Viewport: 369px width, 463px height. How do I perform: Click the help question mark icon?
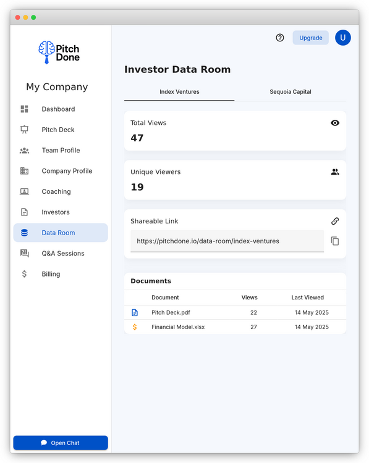pyautogui.click(x=280, y=38)
